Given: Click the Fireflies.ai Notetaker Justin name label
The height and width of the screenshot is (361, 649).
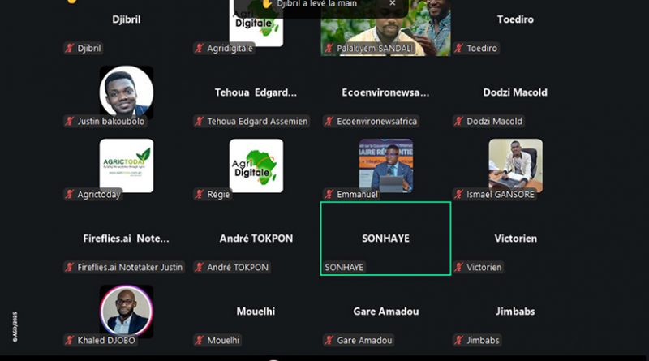Looking at the screenshot, I should (x=130, y=268).
